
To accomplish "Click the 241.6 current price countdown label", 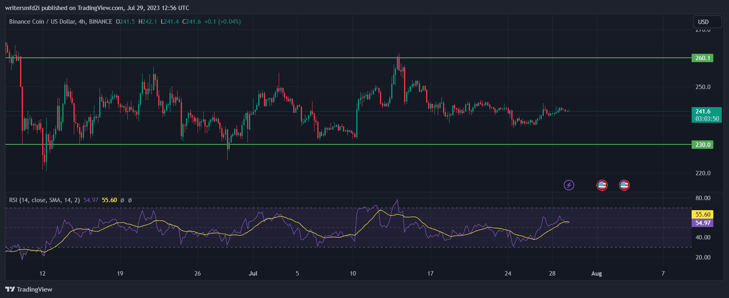I will (x=707, y=115).
